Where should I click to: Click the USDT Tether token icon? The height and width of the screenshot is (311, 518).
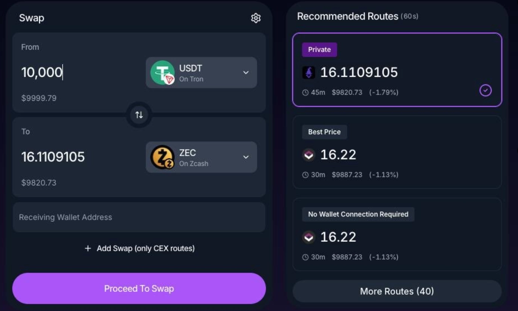[x=162, y=73]
